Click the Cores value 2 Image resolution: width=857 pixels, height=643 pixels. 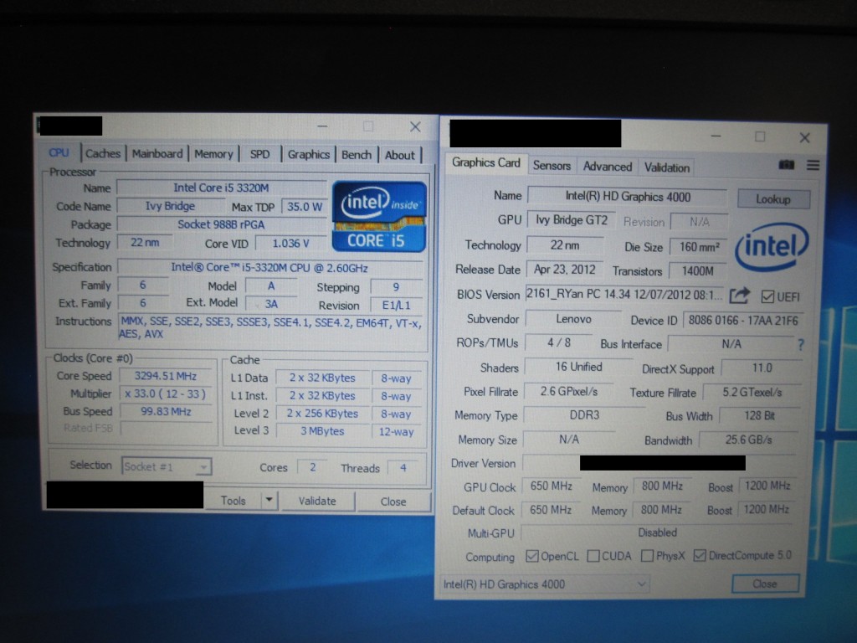click(x=313, y=467)
